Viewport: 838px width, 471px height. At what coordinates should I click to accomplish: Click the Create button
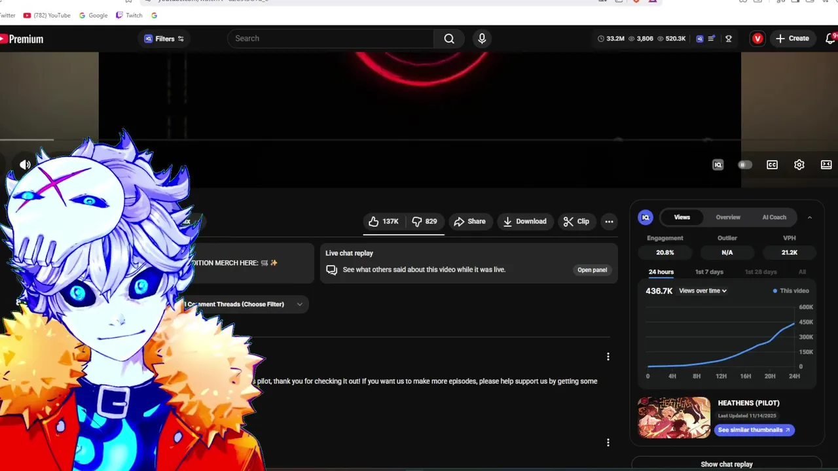(792, 39)
